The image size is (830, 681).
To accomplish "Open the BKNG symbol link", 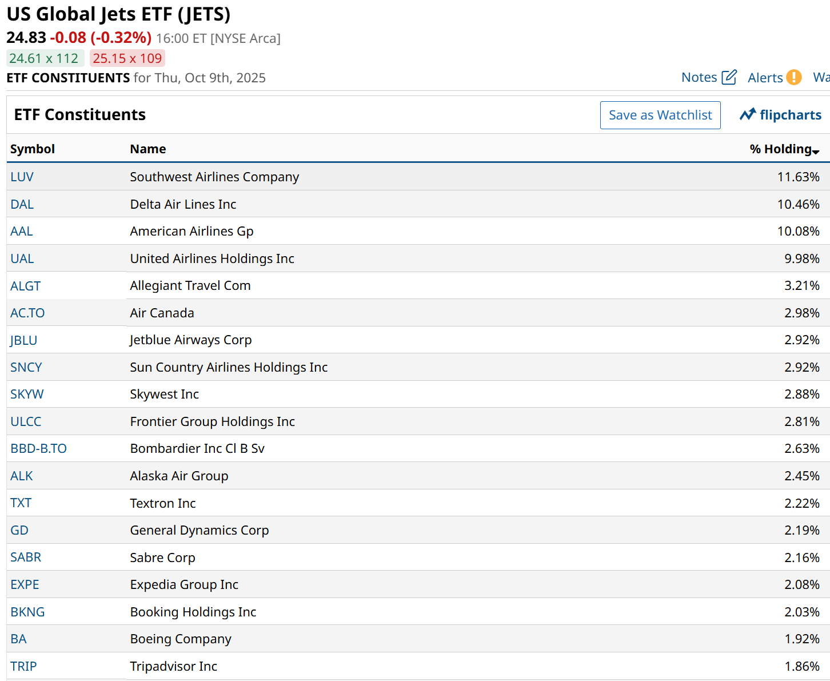I will tap(27, 612).
